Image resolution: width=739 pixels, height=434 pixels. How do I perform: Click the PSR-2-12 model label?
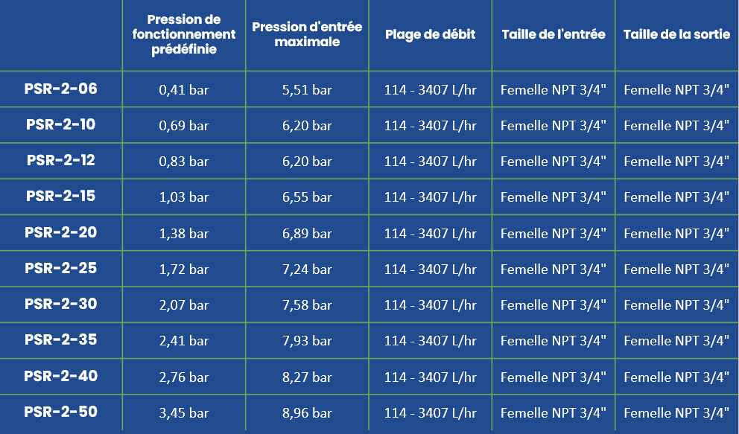click(61, 160)
